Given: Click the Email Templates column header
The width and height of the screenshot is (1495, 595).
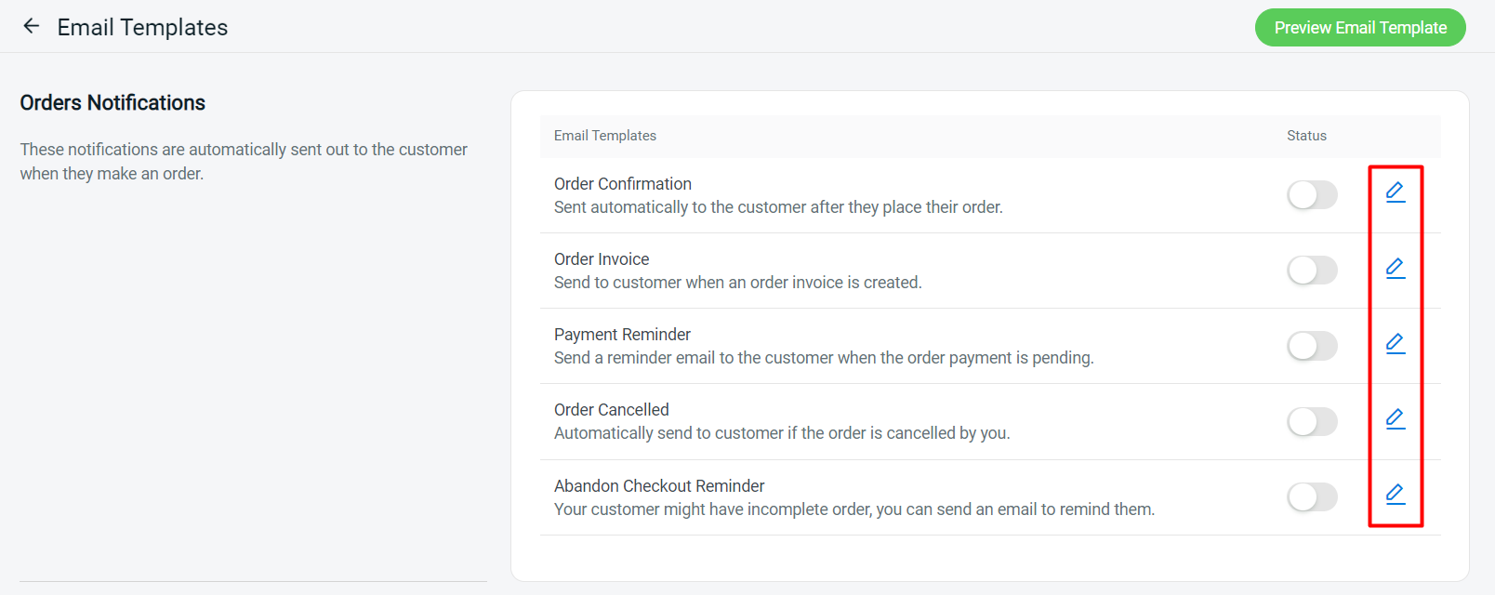Looking at the screenshot, I should pos(604,135).
